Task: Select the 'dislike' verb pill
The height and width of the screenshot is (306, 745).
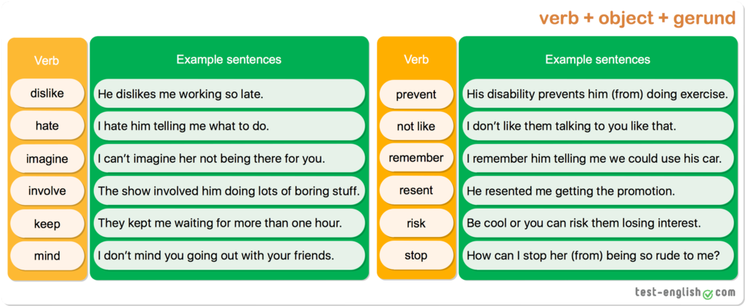Action: pos(47,93)
